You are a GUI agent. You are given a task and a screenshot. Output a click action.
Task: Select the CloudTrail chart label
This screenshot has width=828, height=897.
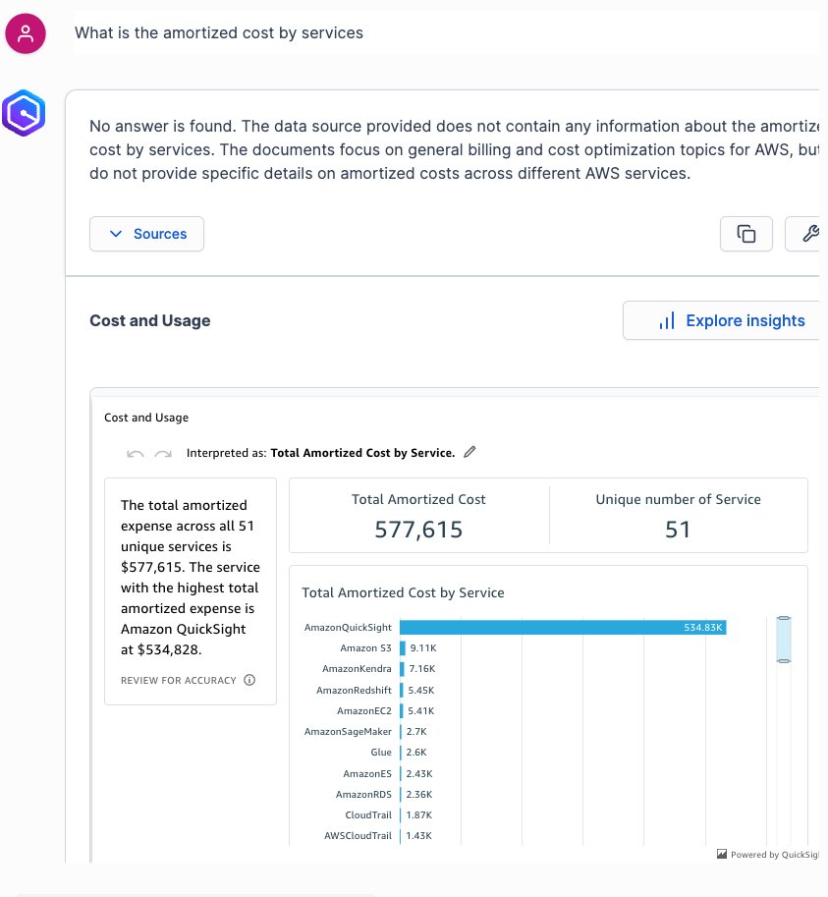(x=368, y=815)
